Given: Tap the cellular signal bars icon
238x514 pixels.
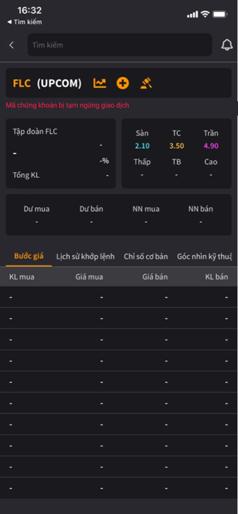Looking at the screenshot, I should point(192,15).
